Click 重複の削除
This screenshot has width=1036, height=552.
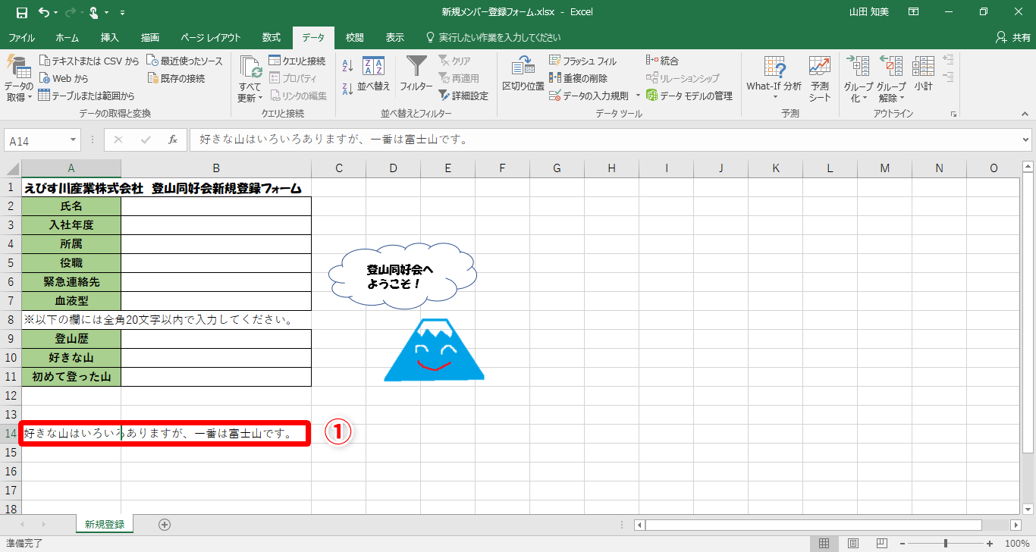pyautogui.click(x=578, y=78)
